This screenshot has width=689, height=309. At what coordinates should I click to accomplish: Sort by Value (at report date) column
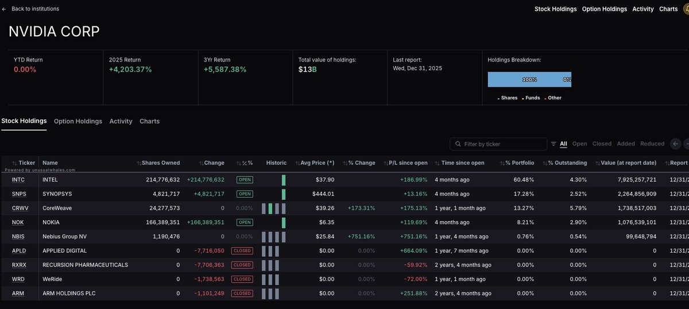(625, 163)
